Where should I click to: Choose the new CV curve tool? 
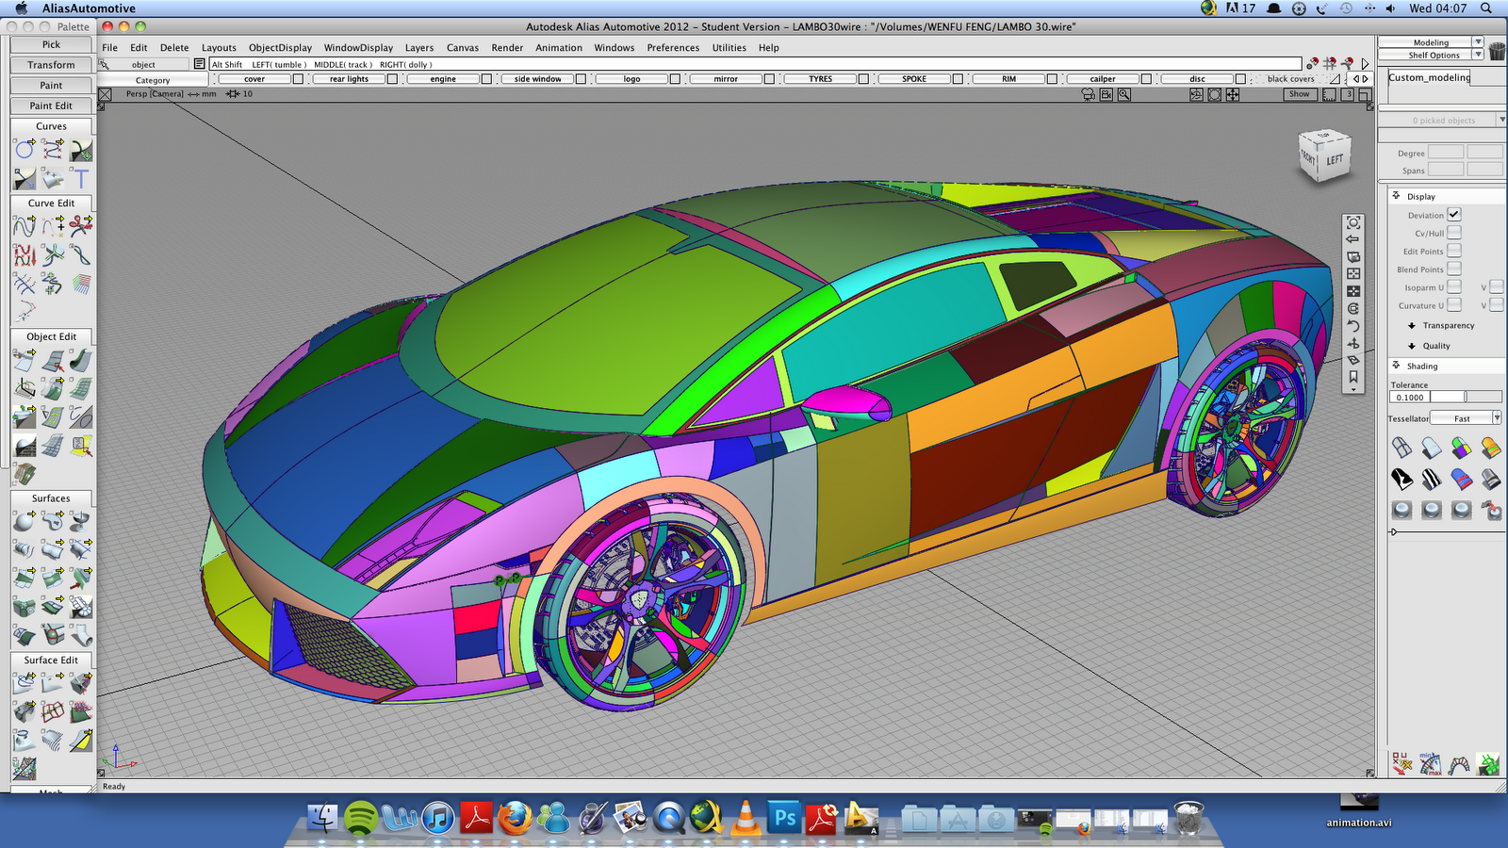pos(53,150)
